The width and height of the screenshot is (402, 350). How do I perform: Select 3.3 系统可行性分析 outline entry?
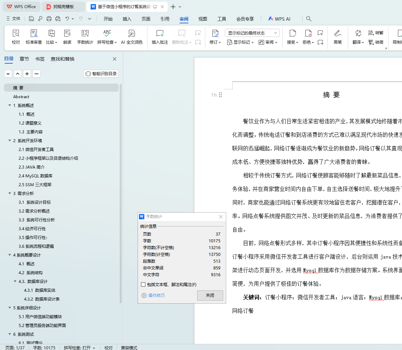37,220
